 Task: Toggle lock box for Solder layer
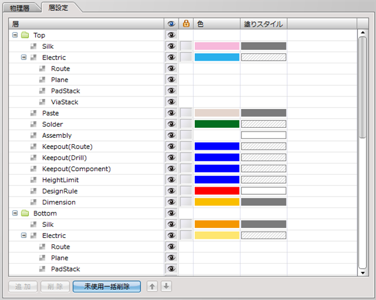[x=186, y=124]
